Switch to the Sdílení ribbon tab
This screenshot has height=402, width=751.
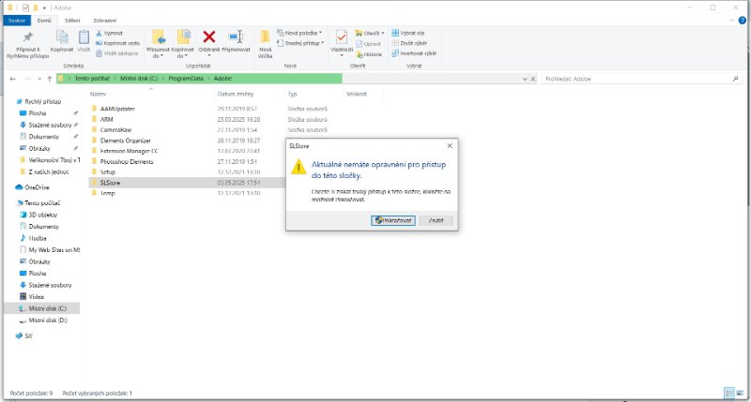coord(72,21)
